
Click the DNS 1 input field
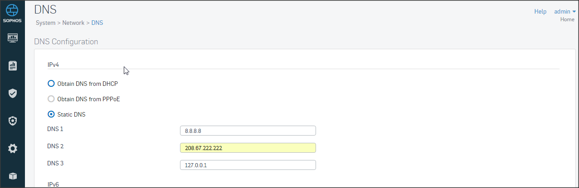(248, 131)
